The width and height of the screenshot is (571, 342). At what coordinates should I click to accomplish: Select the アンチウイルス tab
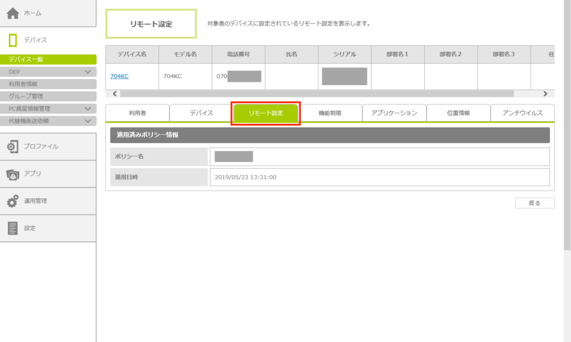522,113
